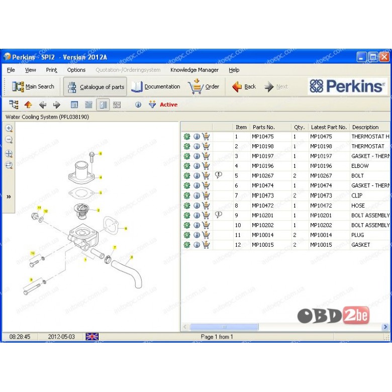Click the greyed-out Next arrow button

pos(276,86)
